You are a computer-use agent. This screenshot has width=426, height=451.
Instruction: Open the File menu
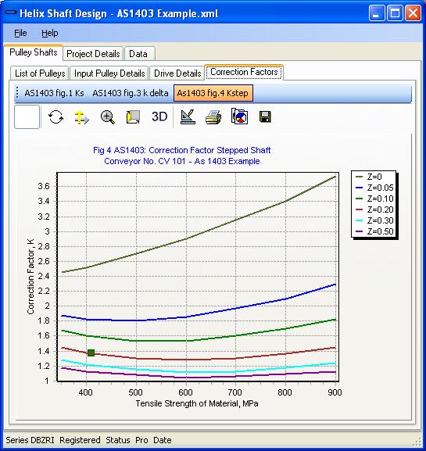pyautogui.click(x=20, y=33)
